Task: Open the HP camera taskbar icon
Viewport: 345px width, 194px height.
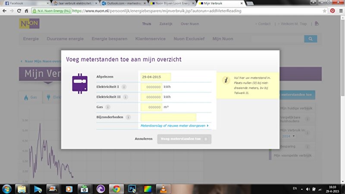Action: [x=84, y=189]
